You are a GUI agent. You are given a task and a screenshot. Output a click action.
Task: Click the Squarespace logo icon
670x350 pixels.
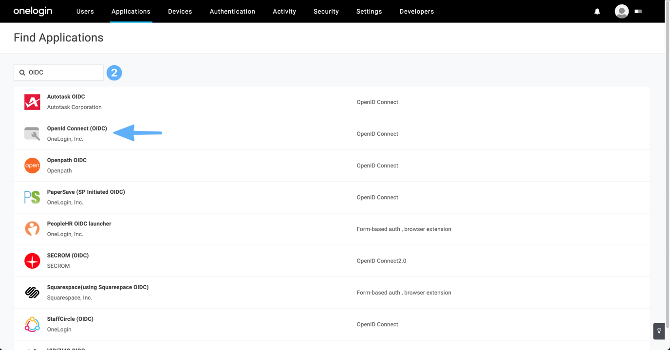32,293
